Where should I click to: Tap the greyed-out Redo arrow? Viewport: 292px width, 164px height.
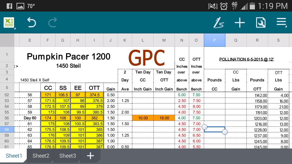pos(52,23)
